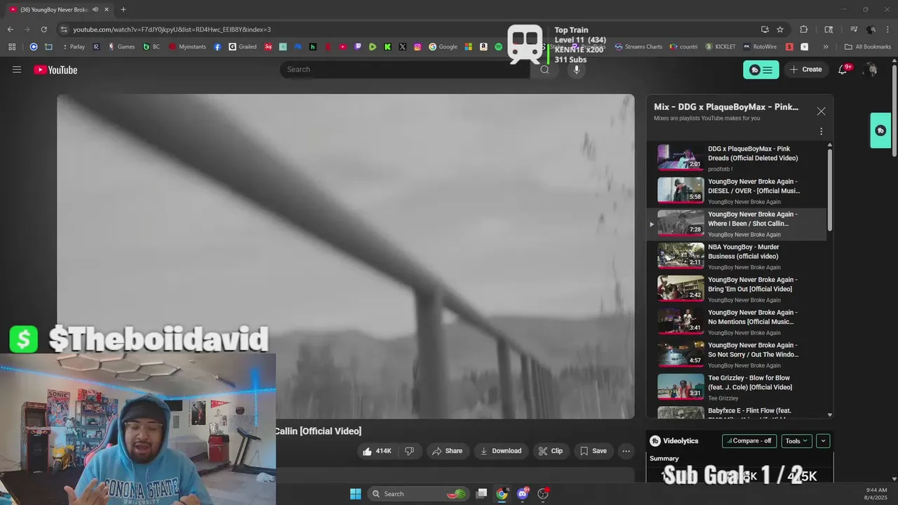Click the TubeBuddy side tab icon
Viewport: 898px width, 505px height.
pos(880,130)
